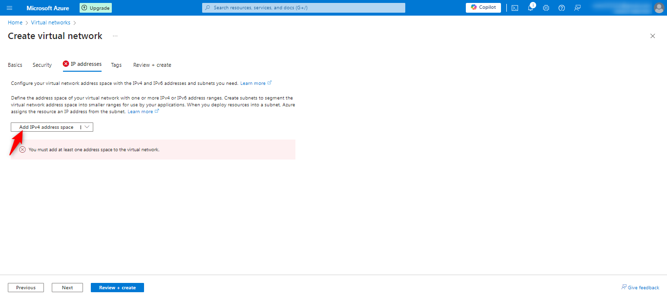Close the Create virtual network blade
This screenshot has width=667, height=300.
[653, 36]
